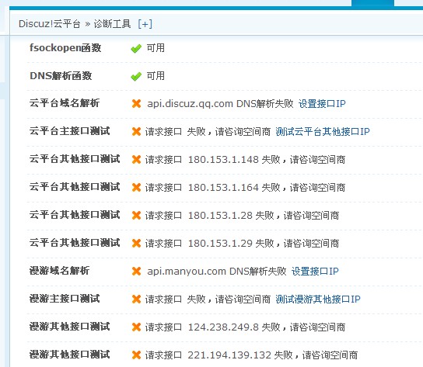This screenshot has width=423, height=367.
Task: Click the X icon in the 124.238.249.8 row
Action: 137,327
